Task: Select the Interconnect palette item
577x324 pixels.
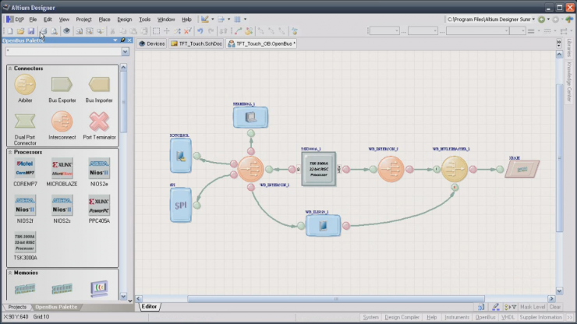Action: pos(62,121)
